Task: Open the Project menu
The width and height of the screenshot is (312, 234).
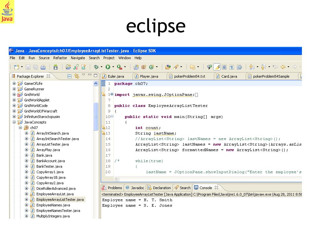Action: [109, 58]
